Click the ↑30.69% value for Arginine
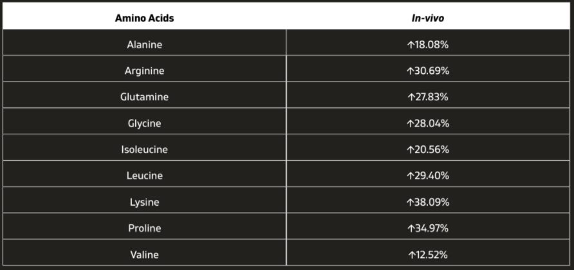 pos(428,71)
